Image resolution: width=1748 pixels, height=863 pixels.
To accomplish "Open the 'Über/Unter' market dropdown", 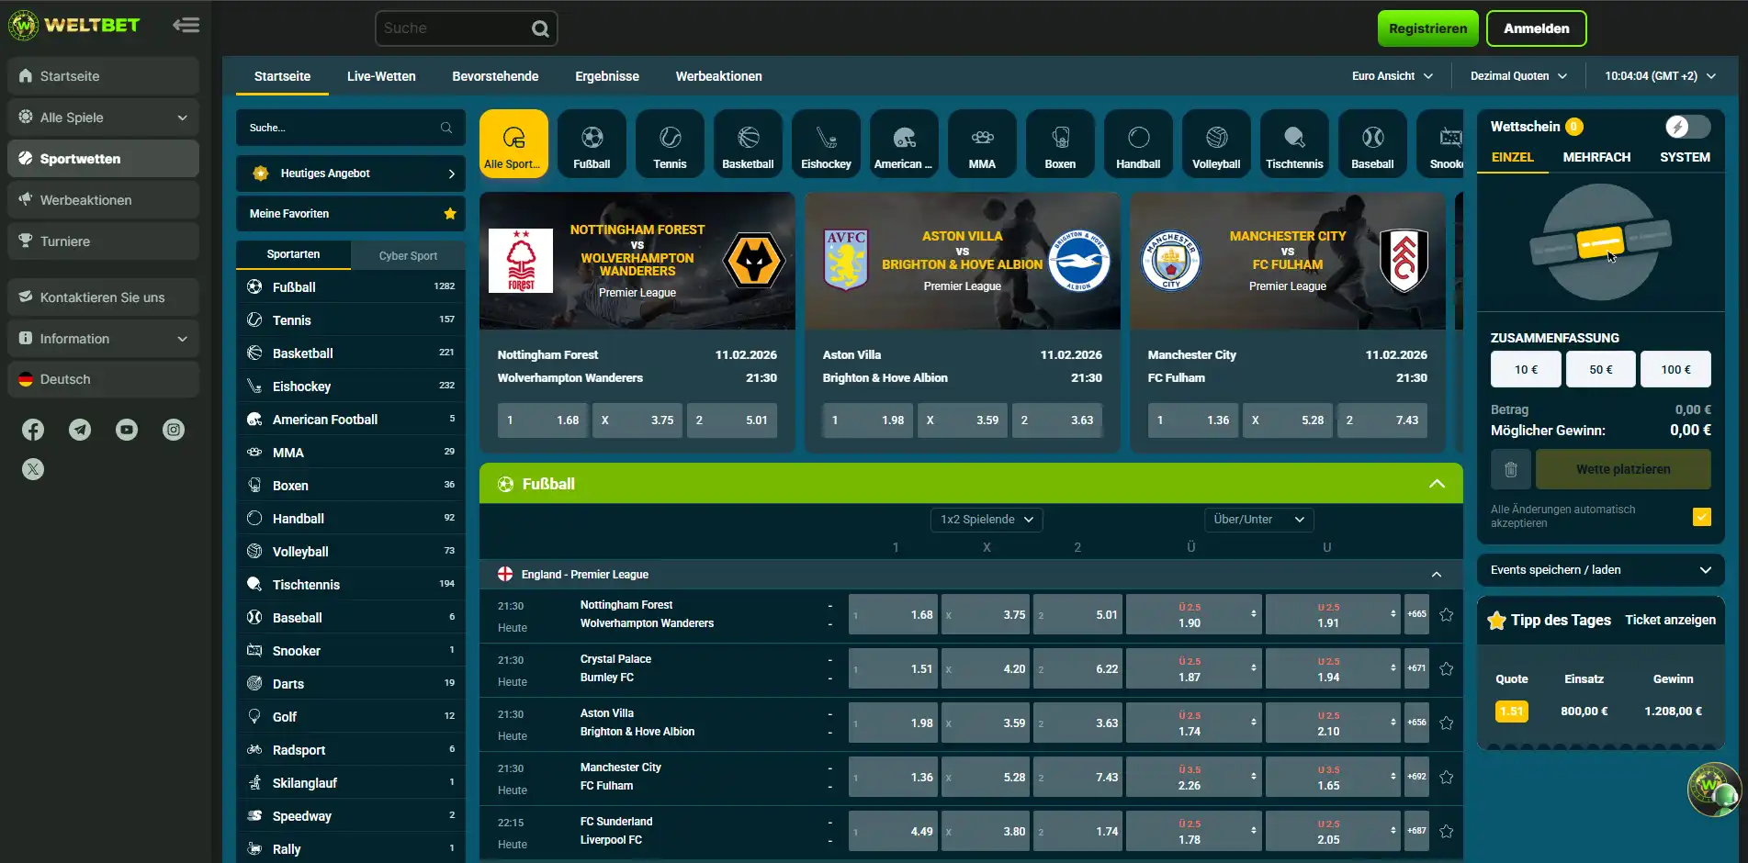I will pyautogui.click(x=1258, y=519).
